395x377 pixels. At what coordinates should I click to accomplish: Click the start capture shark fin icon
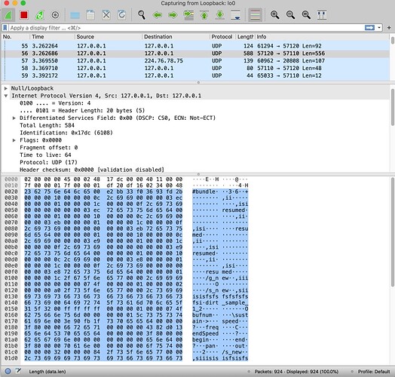8,15
